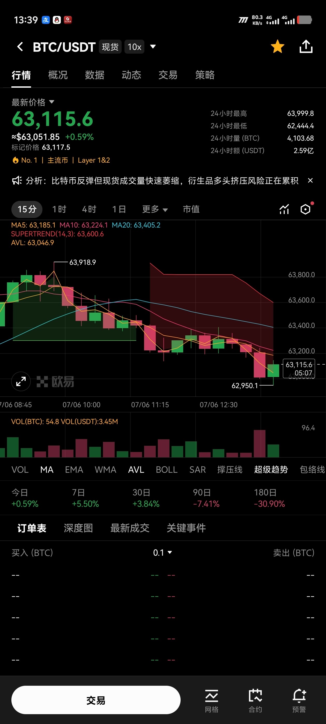Toggle MA indicator
Image resolution: width=326 pixels, height=724 pixels.
[x=47, y=469]
